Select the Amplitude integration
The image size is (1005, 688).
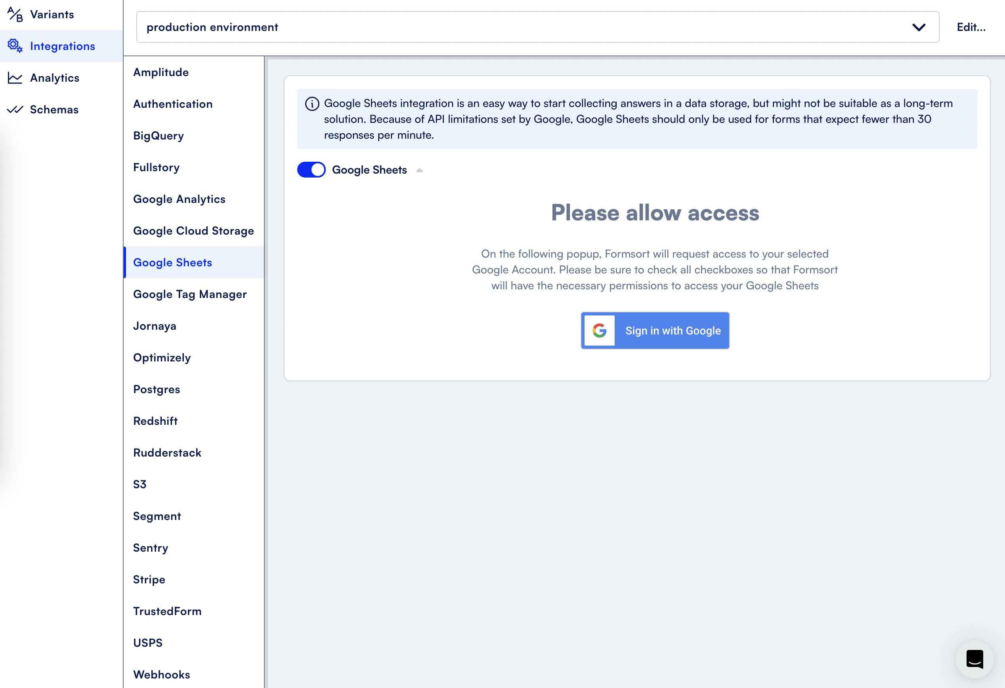pyautogui.click(x=194, y=72)
